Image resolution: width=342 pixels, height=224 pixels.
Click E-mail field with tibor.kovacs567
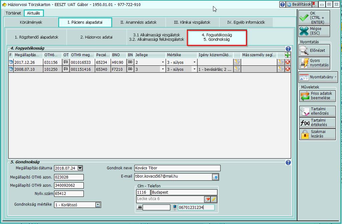(173, 176)
